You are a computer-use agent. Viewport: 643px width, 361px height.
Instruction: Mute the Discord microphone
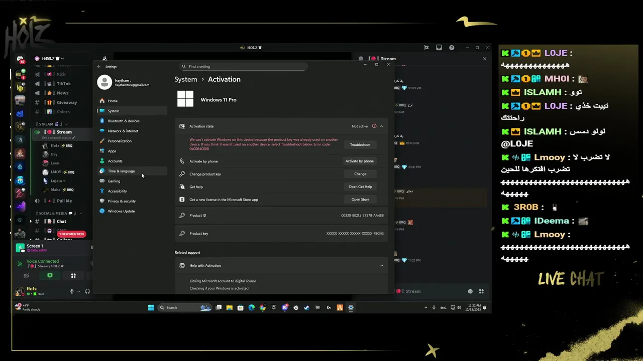click(x=72, y=291)
